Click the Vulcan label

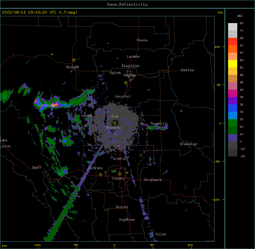[161, 234]
